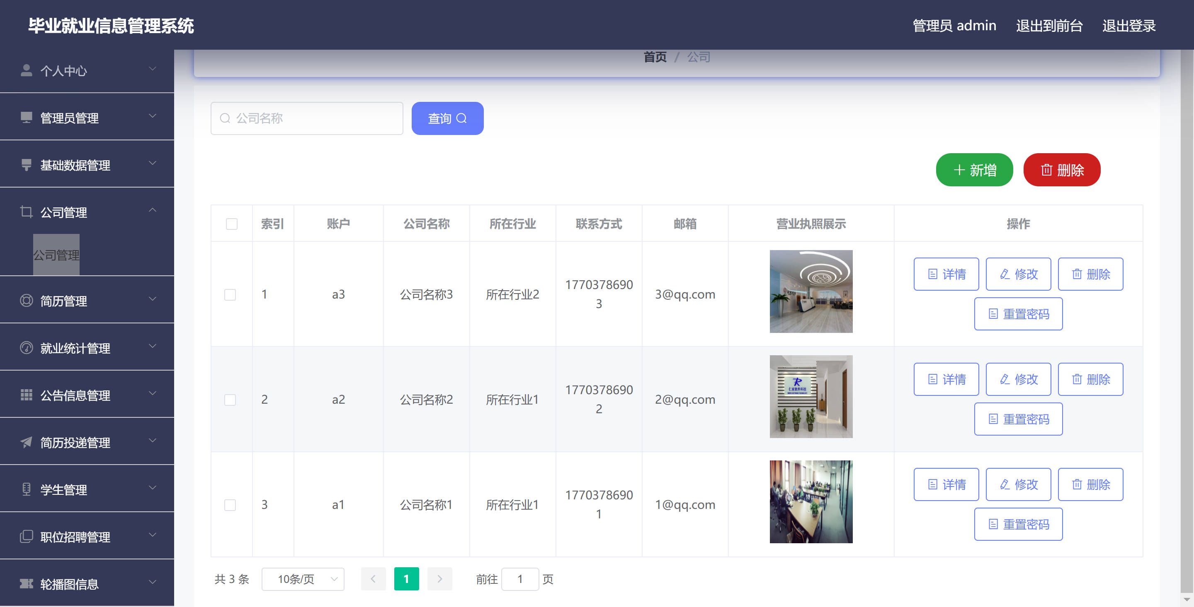The height and width of the screenshot is (607, 1194).
Task: Click the trash icon in red 删除 button
Action: 1046,170
